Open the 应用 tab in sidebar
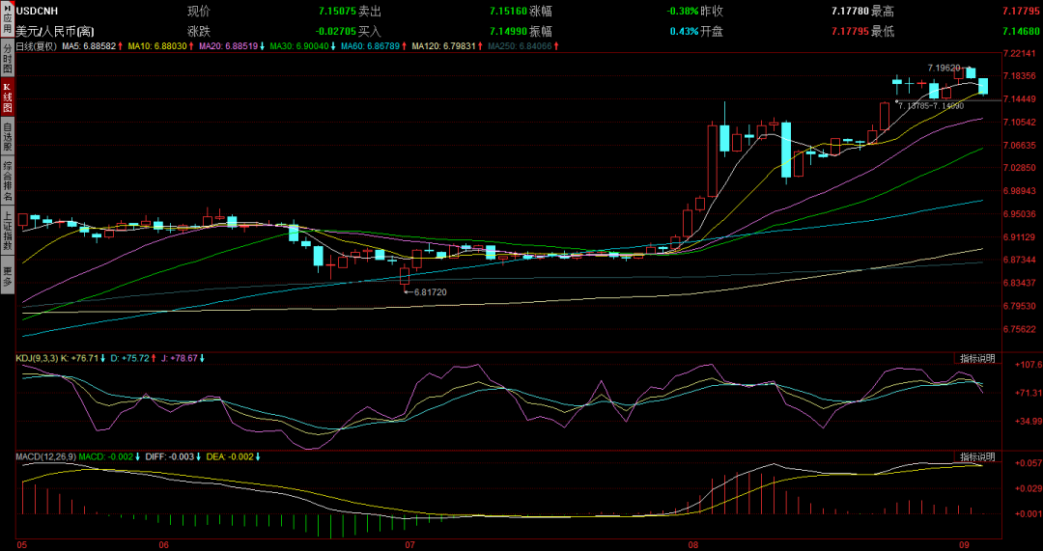 (x=7, y=20)
